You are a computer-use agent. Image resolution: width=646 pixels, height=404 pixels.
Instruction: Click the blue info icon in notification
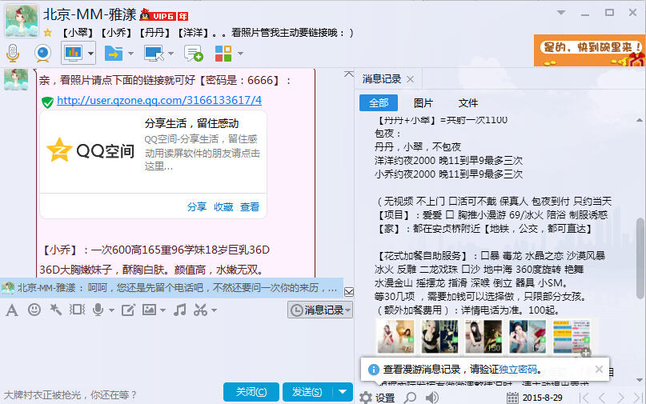click(373, 370)
